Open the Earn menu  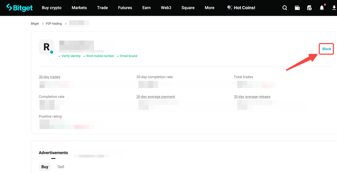point(146,8)
